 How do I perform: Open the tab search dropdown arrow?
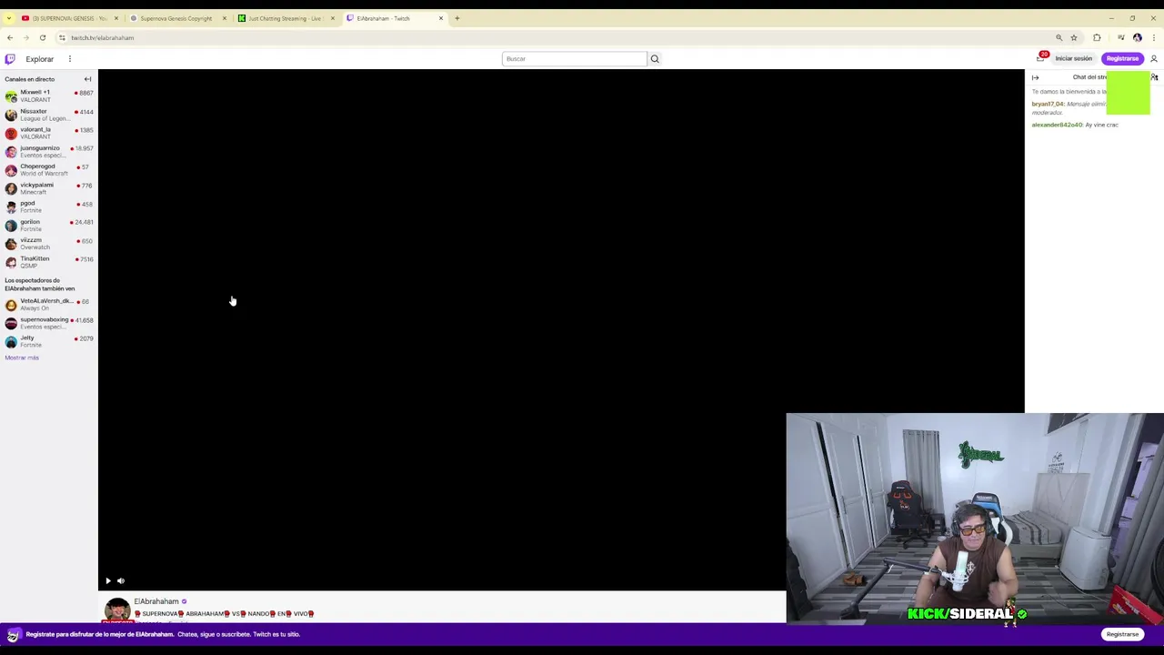[x=8, y=18]
